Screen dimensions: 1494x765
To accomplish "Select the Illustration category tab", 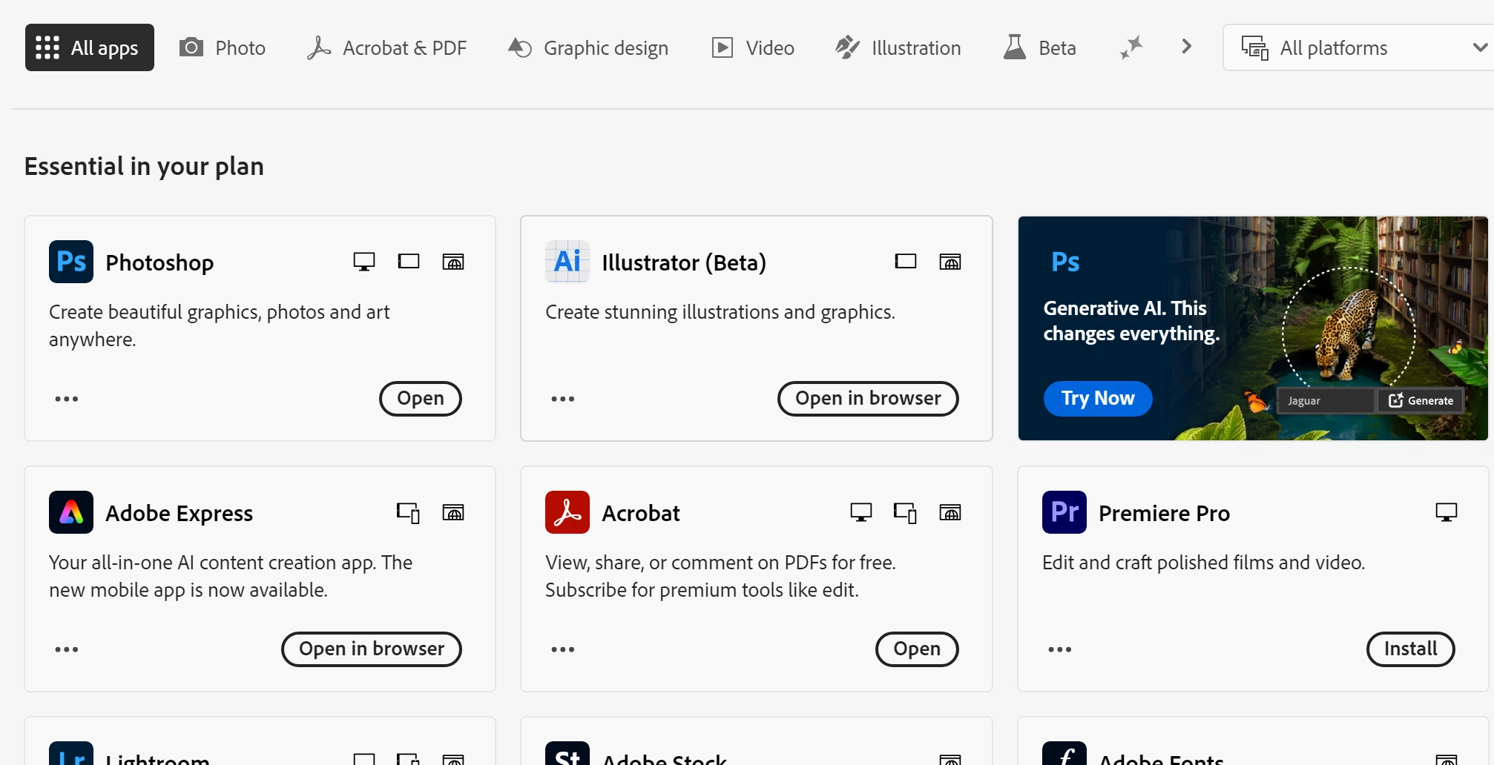I will point(898,47).
